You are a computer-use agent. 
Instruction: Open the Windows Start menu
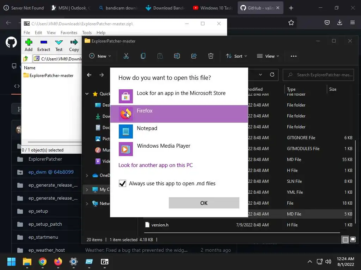(11, 262)
